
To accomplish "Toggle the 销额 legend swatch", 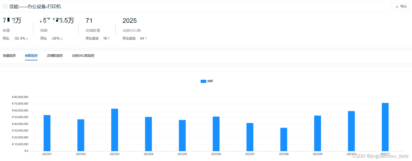I will [x=203, y=81].
